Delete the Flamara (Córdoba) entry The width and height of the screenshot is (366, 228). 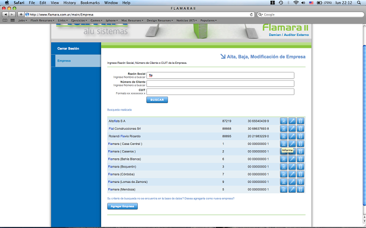coord(300,174)
